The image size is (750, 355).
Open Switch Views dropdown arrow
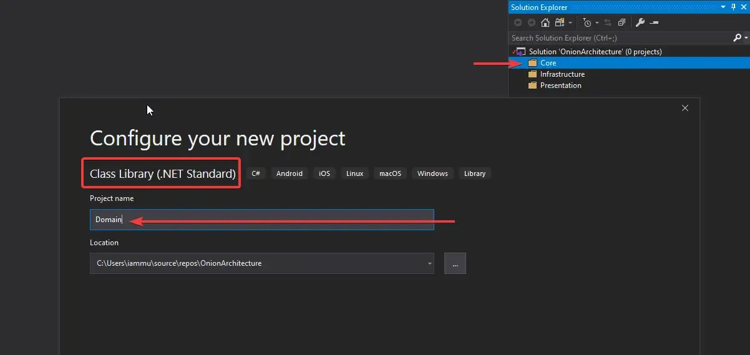tap(570, 22)
